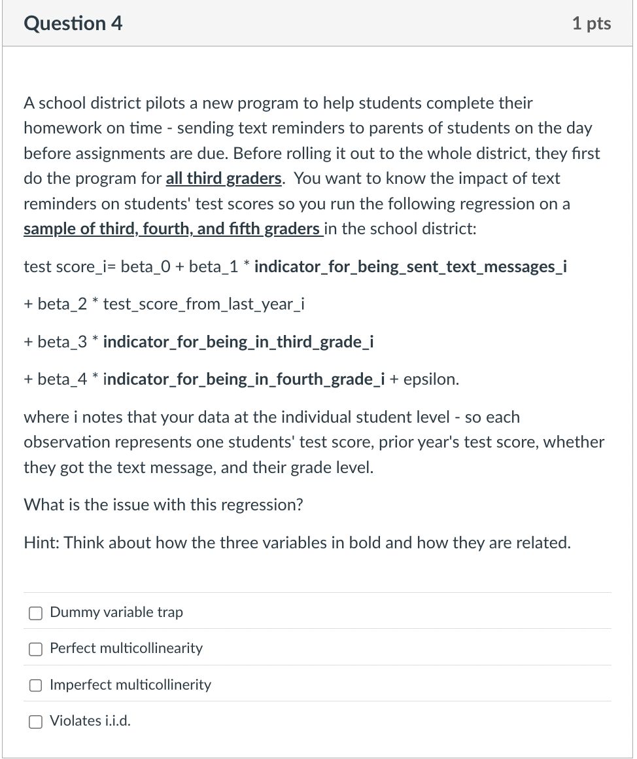Click the hint text about bold variables
The height and width of the screenshot is (759, 637).
click(297, 542)
